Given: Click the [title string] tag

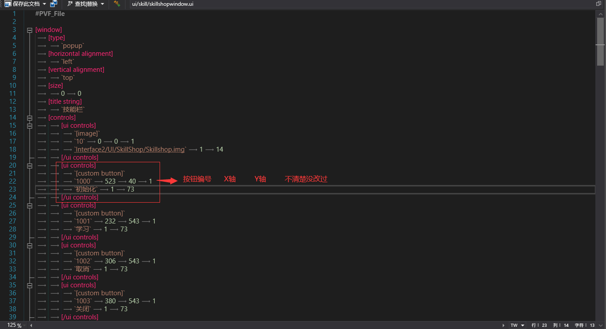Looking at the screenshot, I should click(65, 102).
